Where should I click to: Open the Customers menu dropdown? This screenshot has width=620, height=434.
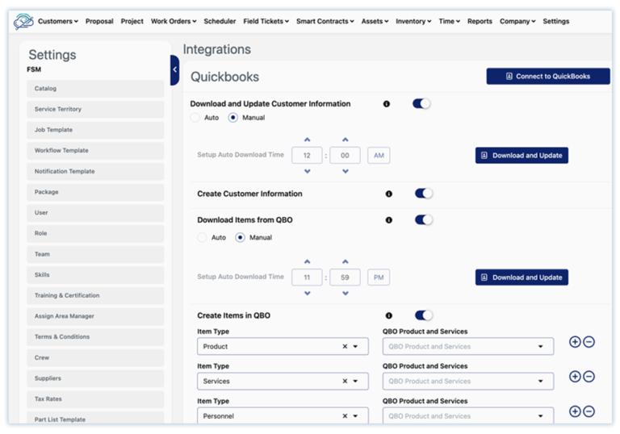(58, 21)
